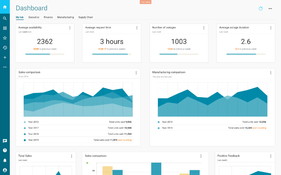Open the chat message icon in sidebar
The image size is (281, 175).
[5, 141]
